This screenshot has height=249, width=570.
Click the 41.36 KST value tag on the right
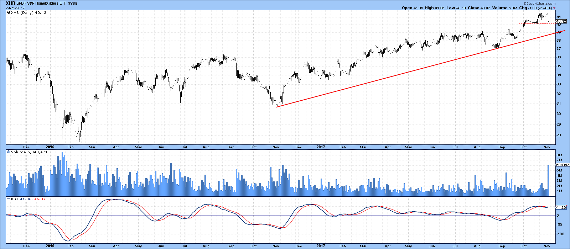[x=561, y=207]
